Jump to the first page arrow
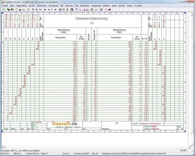195x156 pixels. click(x=45, y=9)
